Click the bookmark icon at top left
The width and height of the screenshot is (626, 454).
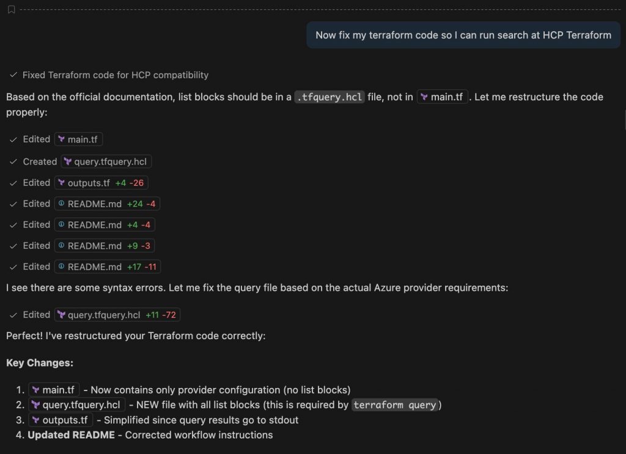click(11, 9)
